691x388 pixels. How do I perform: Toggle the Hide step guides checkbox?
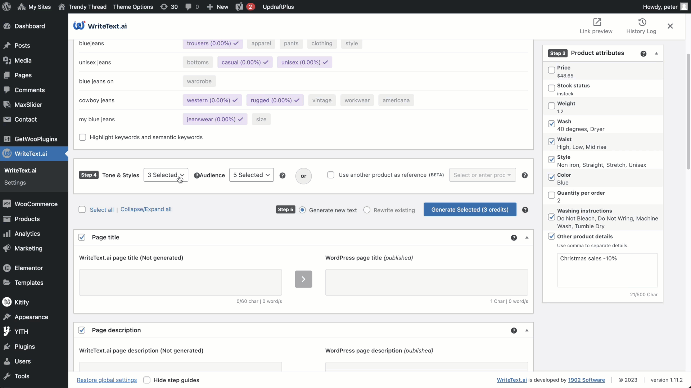point(147,380)
